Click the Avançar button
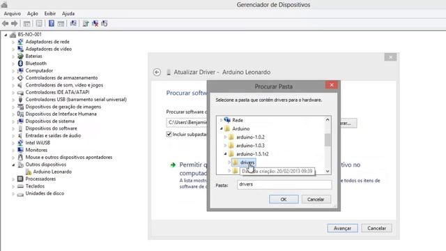 click(x=342, y=228)
